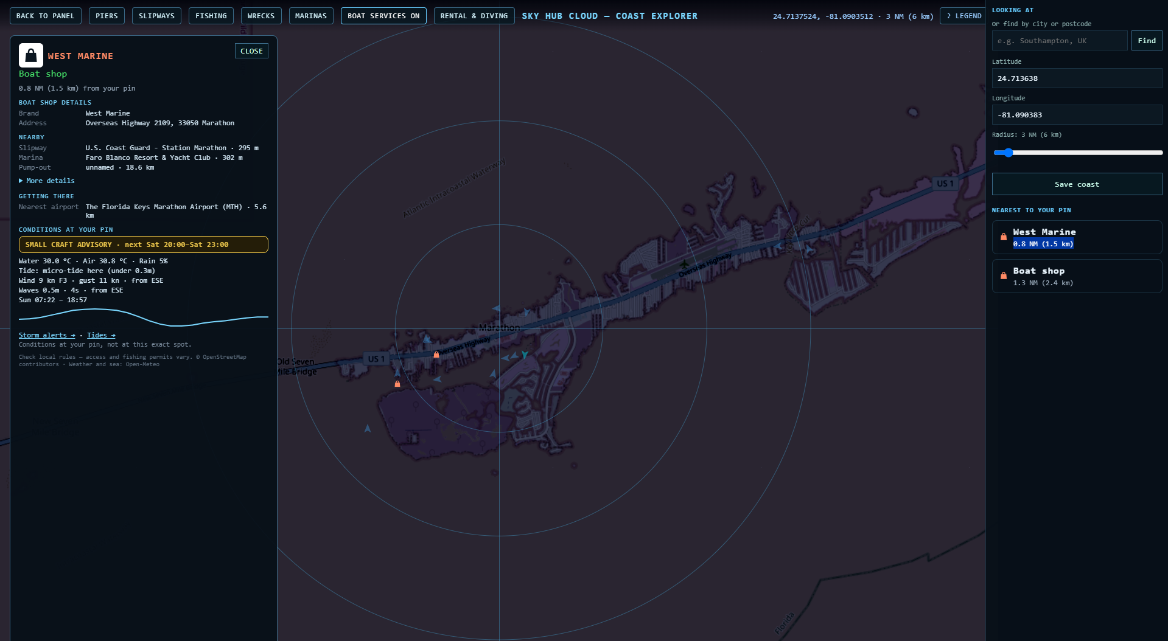Viewport: 1168px width, 641px height.
Task: Expand More details disclosure
Action: tap(47, 181)
